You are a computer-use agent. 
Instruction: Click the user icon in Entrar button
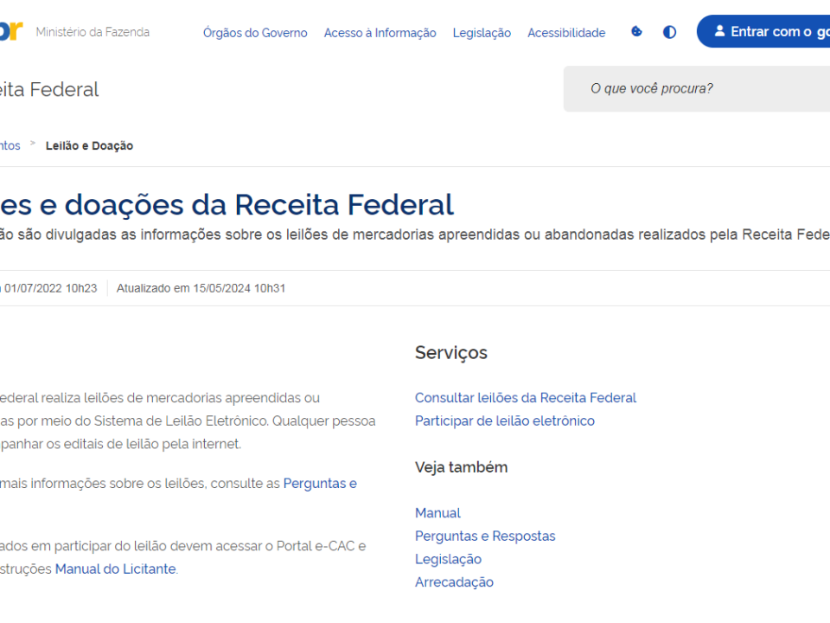pyautogui.click(x=719, y=31)
